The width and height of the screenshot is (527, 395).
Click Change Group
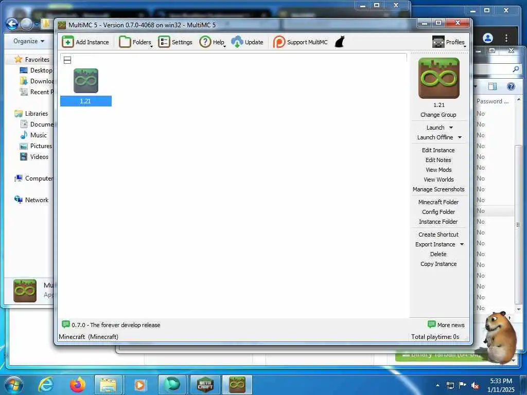pos(438,115)
